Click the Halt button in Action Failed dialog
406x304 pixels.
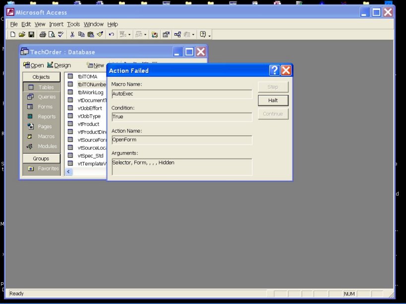(x=273, y=101)
